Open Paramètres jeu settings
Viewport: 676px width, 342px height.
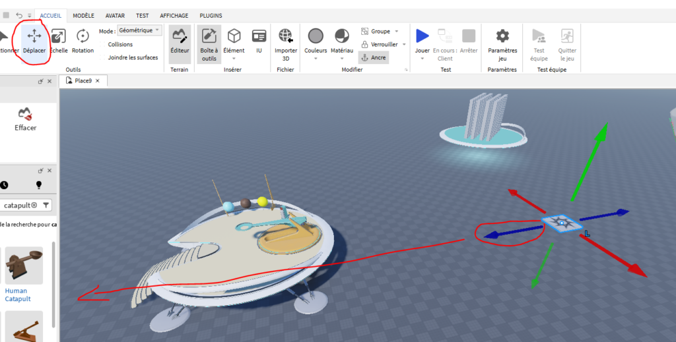pyautogui.click(x=502, y=44)
